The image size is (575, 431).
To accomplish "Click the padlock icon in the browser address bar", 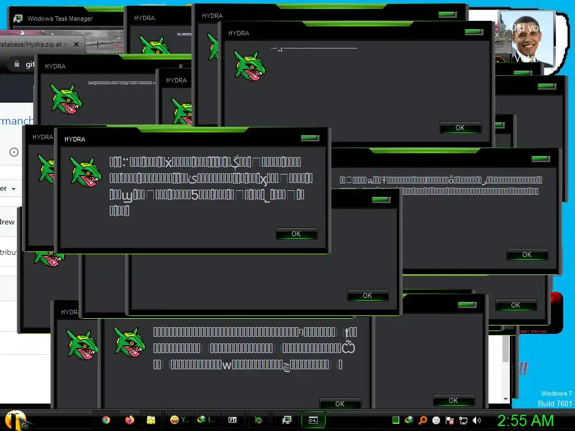I will (x=16, y=64).
